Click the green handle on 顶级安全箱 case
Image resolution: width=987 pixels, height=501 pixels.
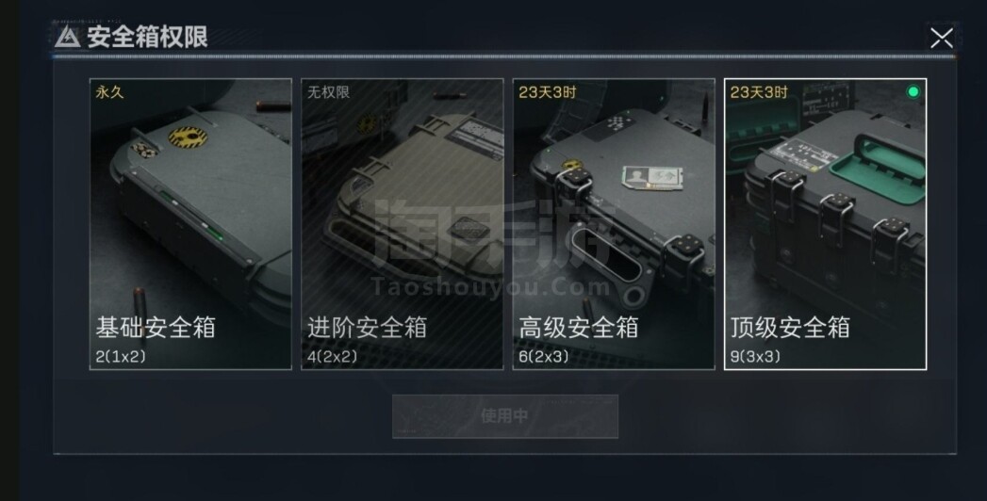878,165
